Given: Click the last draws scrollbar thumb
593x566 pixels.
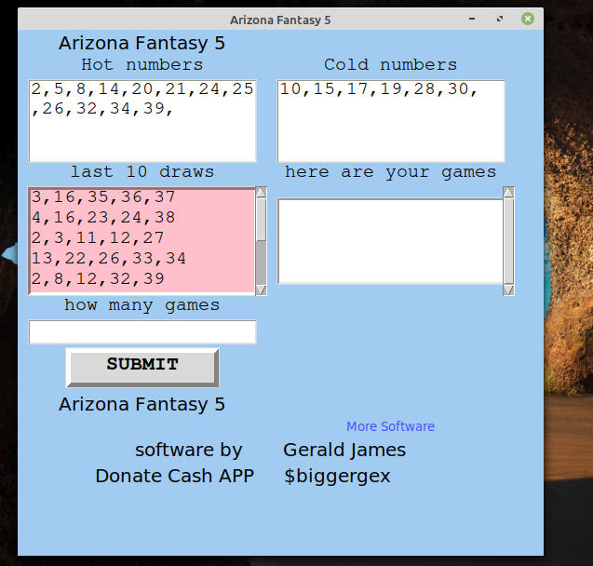Looking at the screenshot, I should [x=261, y=220].
